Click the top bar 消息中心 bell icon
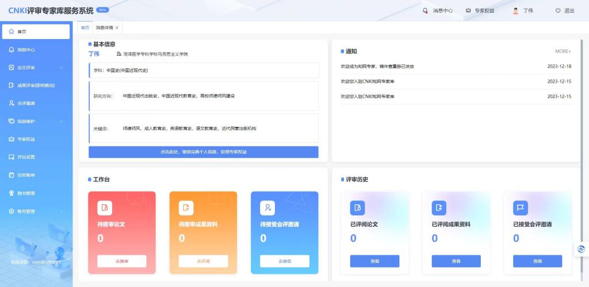This screenshot has width=589, height=287. pyautogui.click(x=425, y=10)
